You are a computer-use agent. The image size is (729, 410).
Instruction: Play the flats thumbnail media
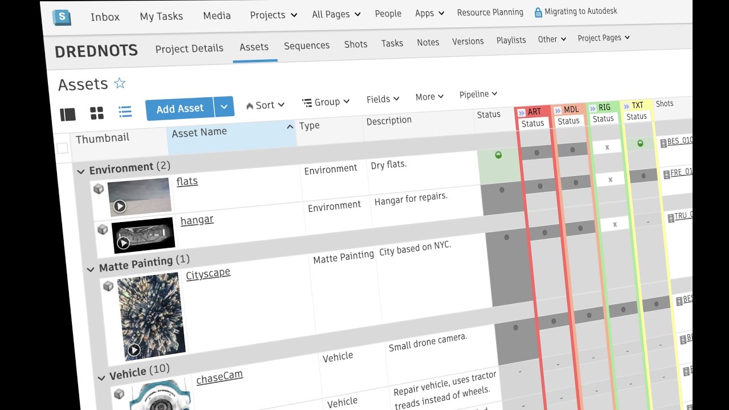120,206
